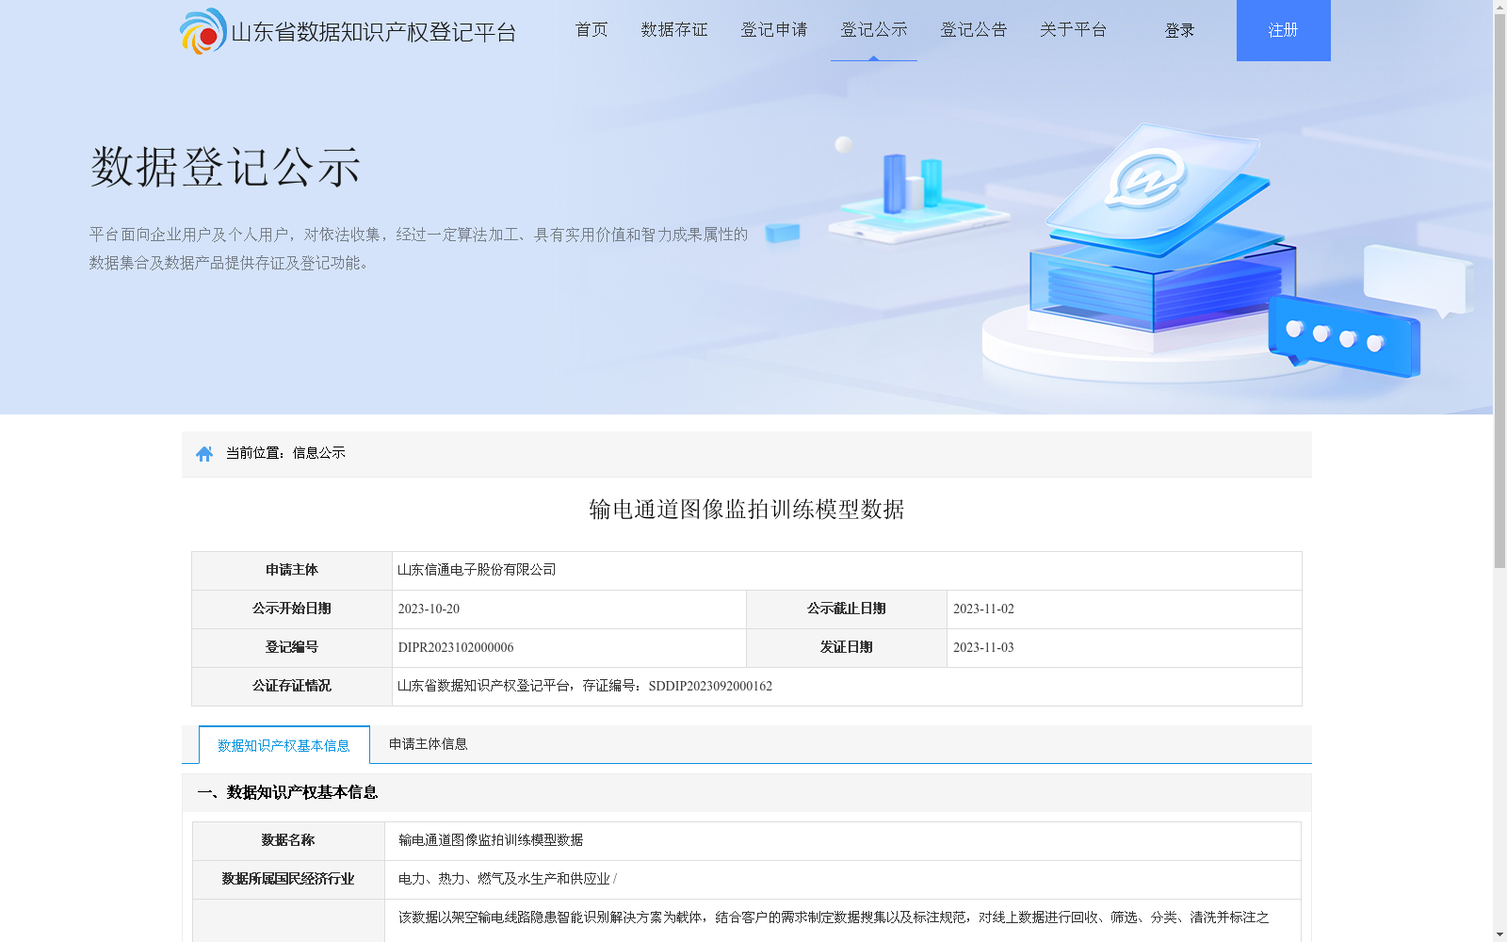1507x942 pixels.
Task: Click start date value 2023-10-20
Action: click(x=429, y=609)
